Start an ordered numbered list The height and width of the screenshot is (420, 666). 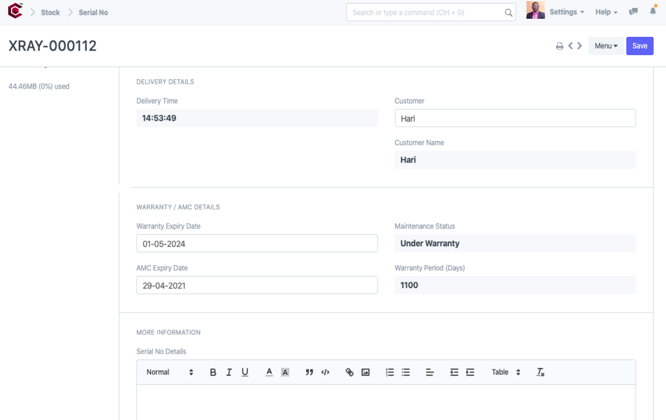390,372
